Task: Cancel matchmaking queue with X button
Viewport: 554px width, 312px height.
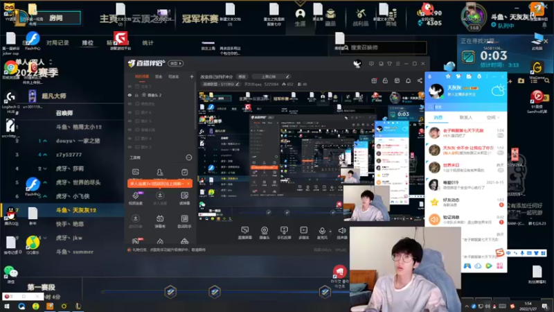Action: (x=546, y=42)
